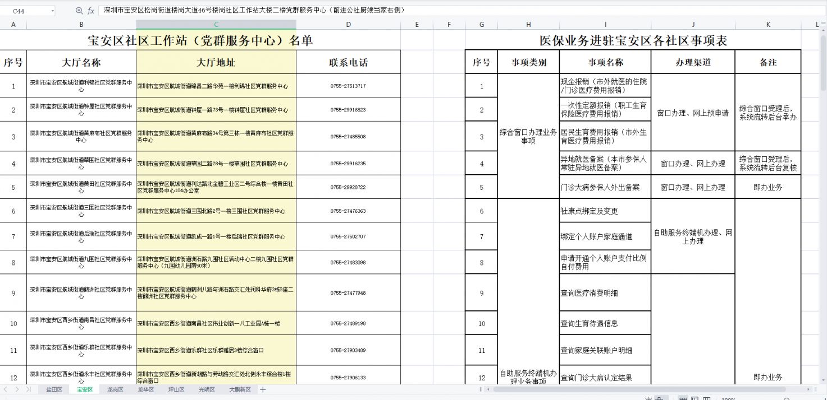Click phone number 0755-27485508

(349, 137)
